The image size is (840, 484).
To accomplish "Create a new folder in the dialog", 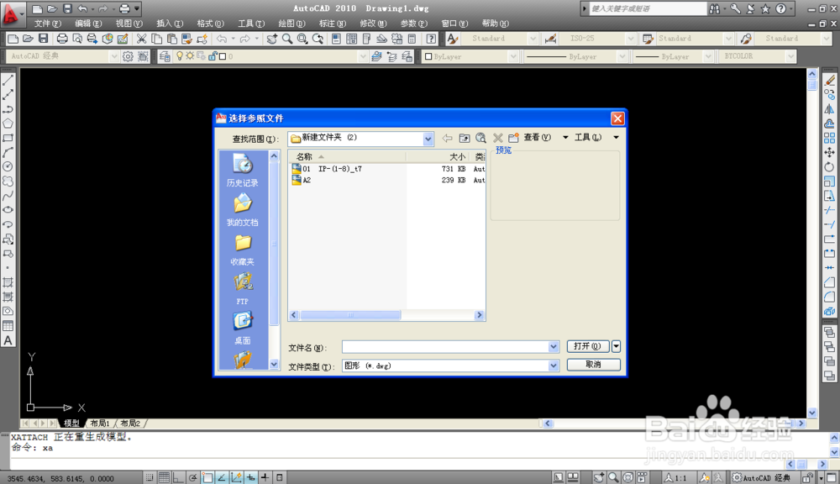I will point(513,138).
